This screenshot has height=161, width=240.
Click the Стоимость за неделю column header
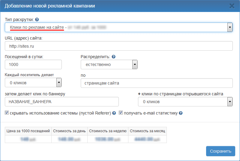coord(108,131)
